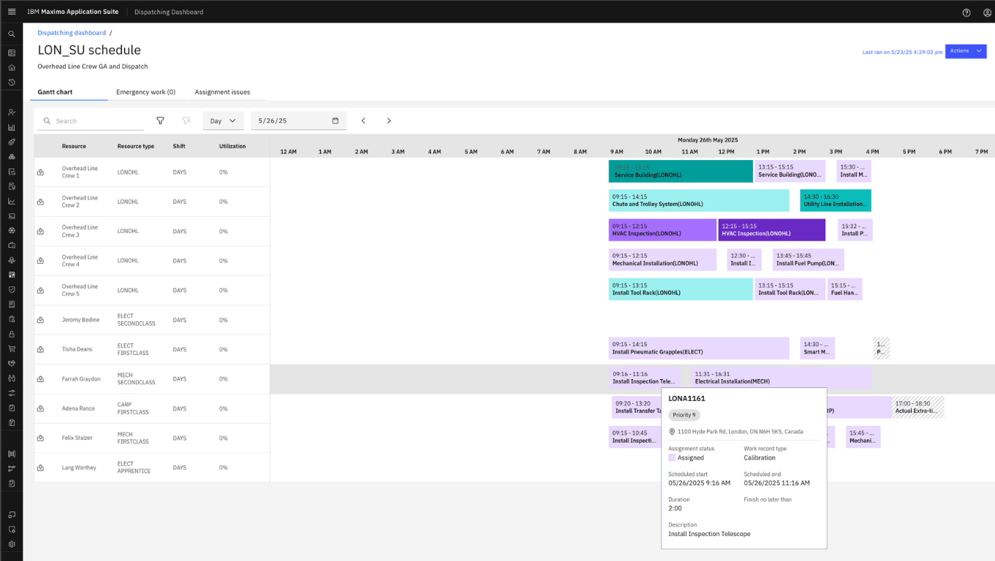This screenshot has height=561, width=995.
Task: Click the clear-filter icon beside the funnel
Action: [186, 120]
